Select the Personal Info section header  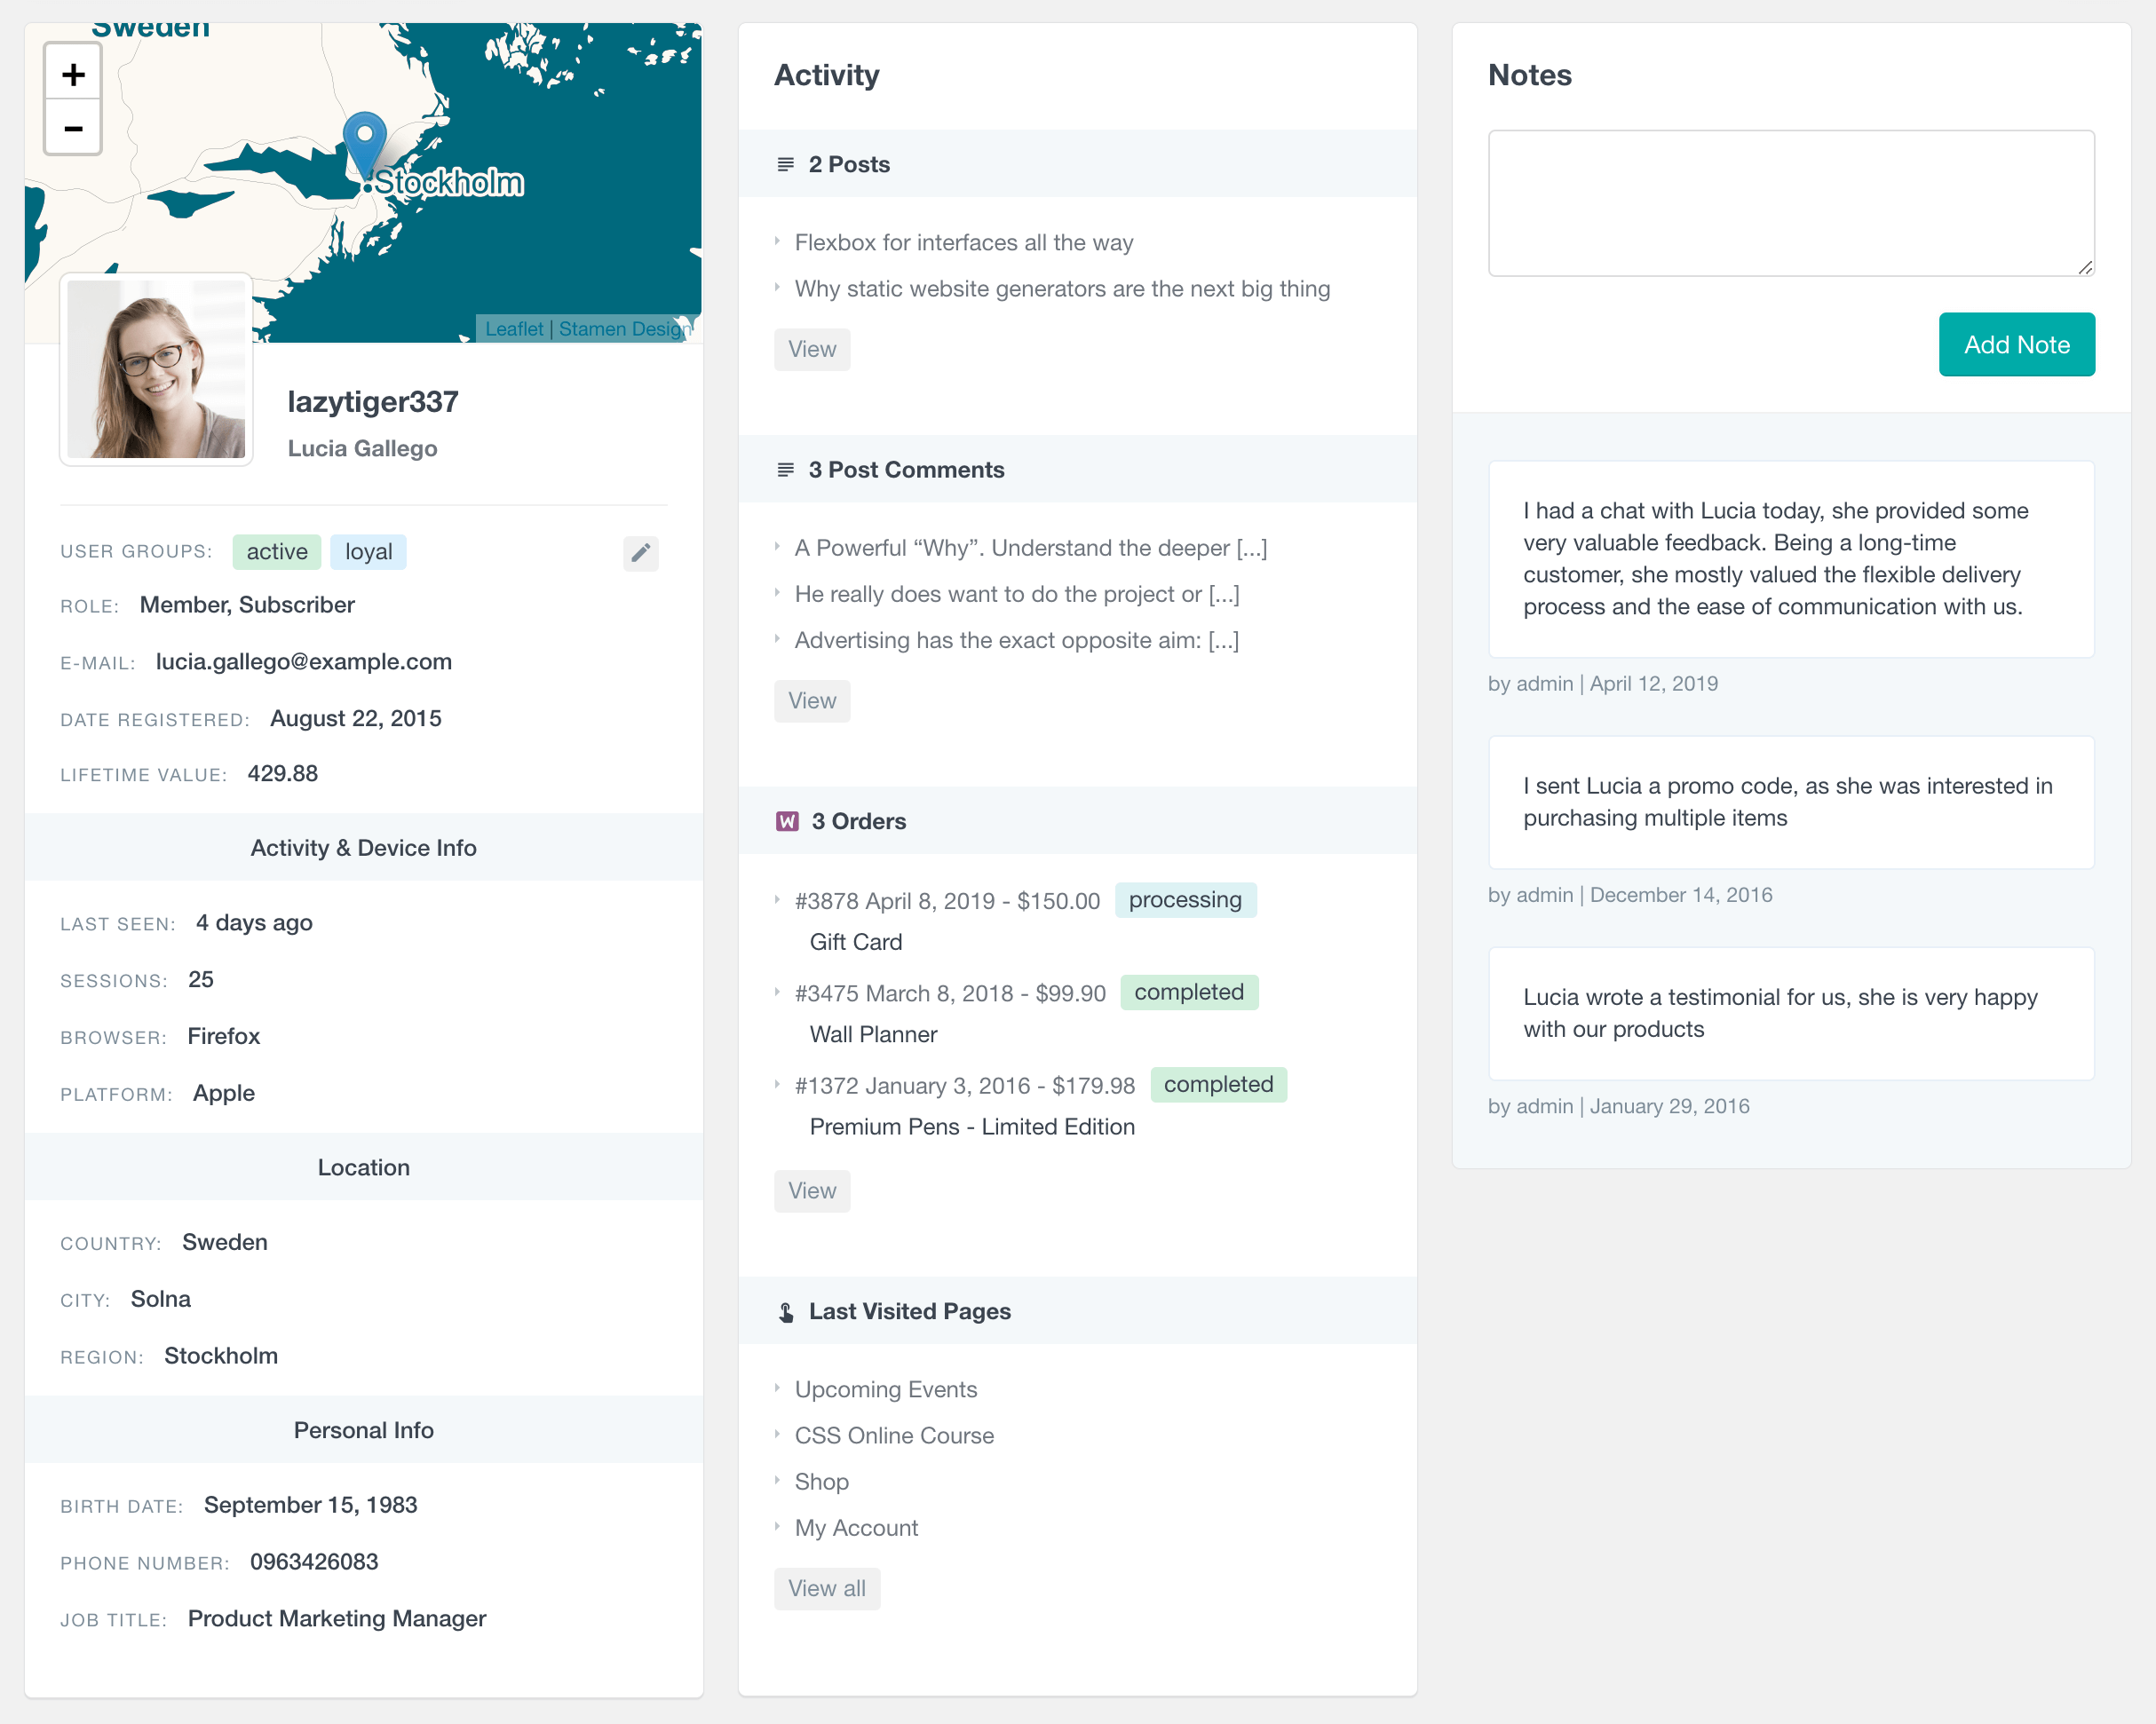click(x=364, y=1428)
